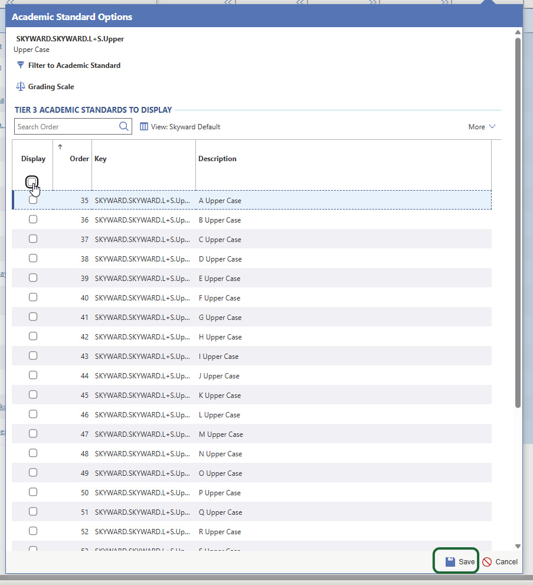Check Display box for I Upper Case

[33, 355]
